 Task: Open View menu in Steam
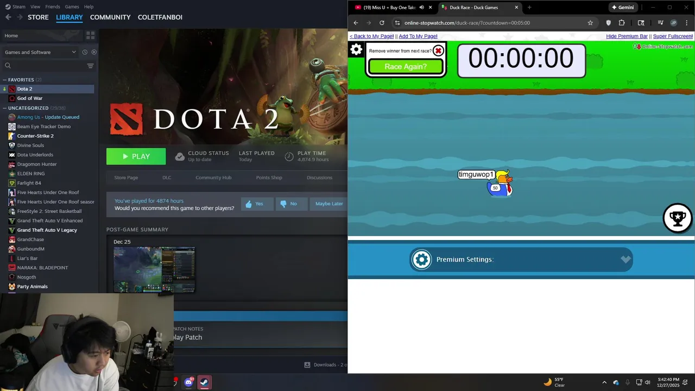35,7
